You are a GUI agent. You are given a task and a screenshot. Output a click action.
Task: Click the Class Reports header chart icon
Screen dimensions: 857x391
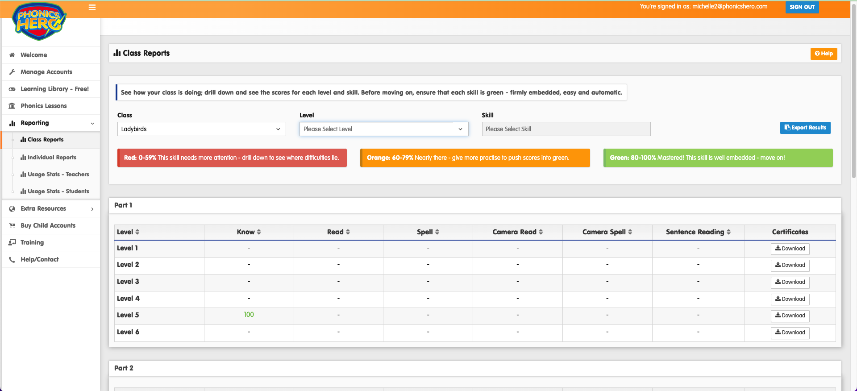(x=117, y=53)
